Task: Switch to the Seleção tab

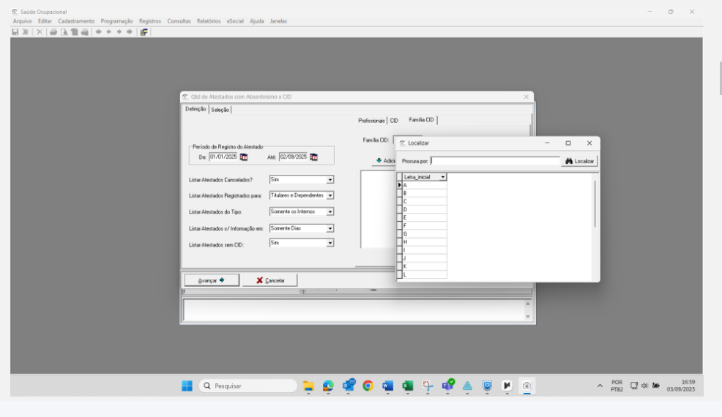Action: click(220, 110)
